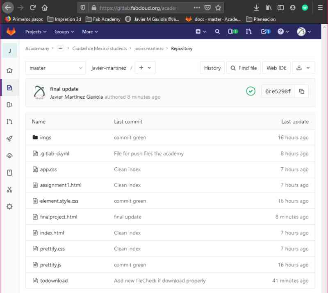Open the Impresion 3d bookmark folder

tap(64, 19)
